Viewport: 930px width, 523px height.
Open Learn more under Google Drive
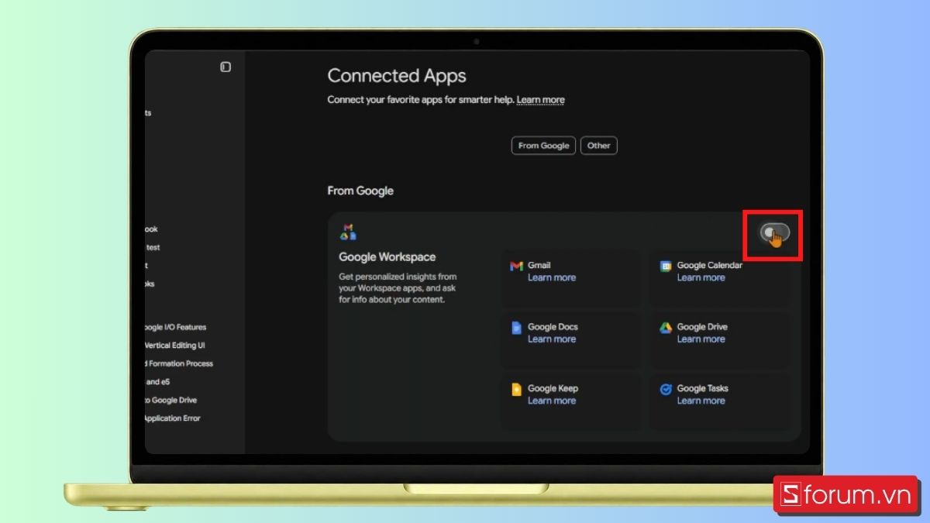(701, 339)
